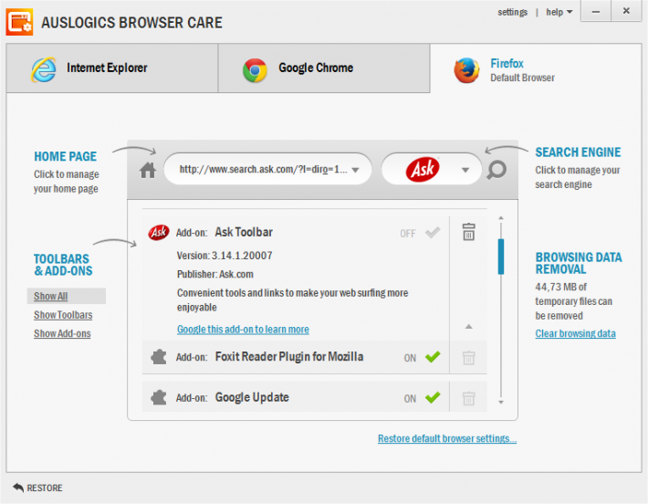Click scrollbar down arrow in add-on list
This screenshot has width=648, height=504.
[x=501, y=402]
